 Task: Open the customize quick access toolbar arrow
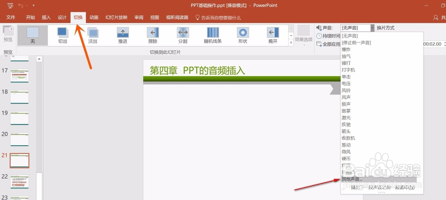pyautogui.click(x=33, y=5)
